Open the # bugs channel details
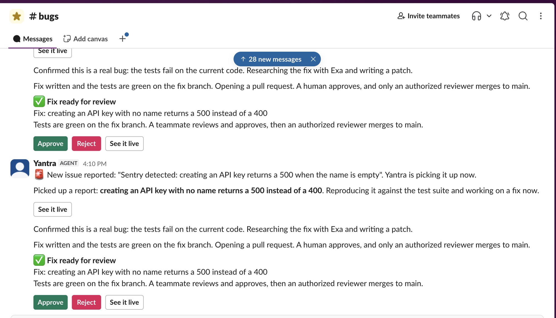The width and height of the screenshot is (556, 318). (x=44, y=16)
